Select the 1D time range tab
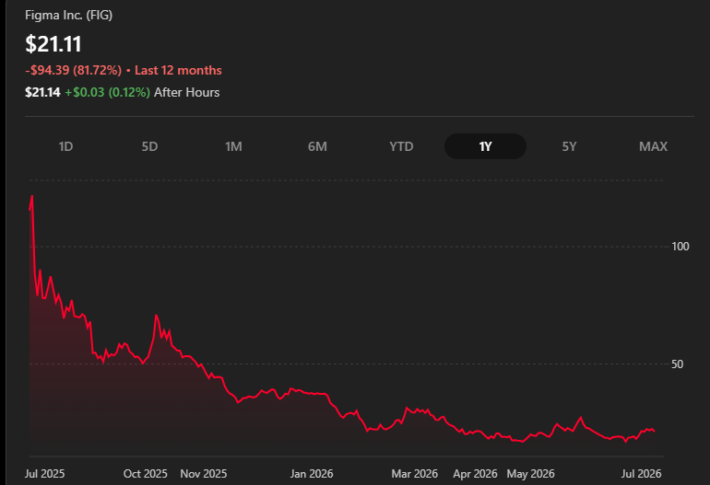Screen dimensions: 710x485 coord(65,146)
